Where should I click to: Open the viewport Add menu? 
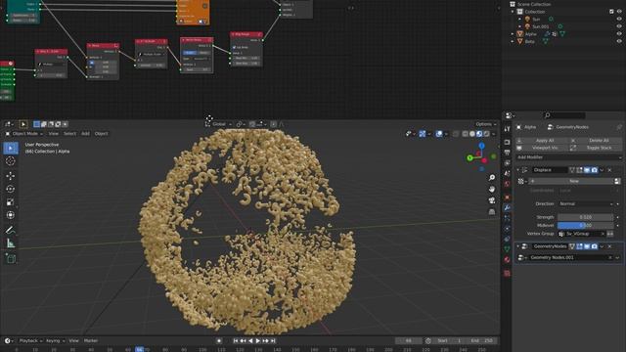coord(85,134)
